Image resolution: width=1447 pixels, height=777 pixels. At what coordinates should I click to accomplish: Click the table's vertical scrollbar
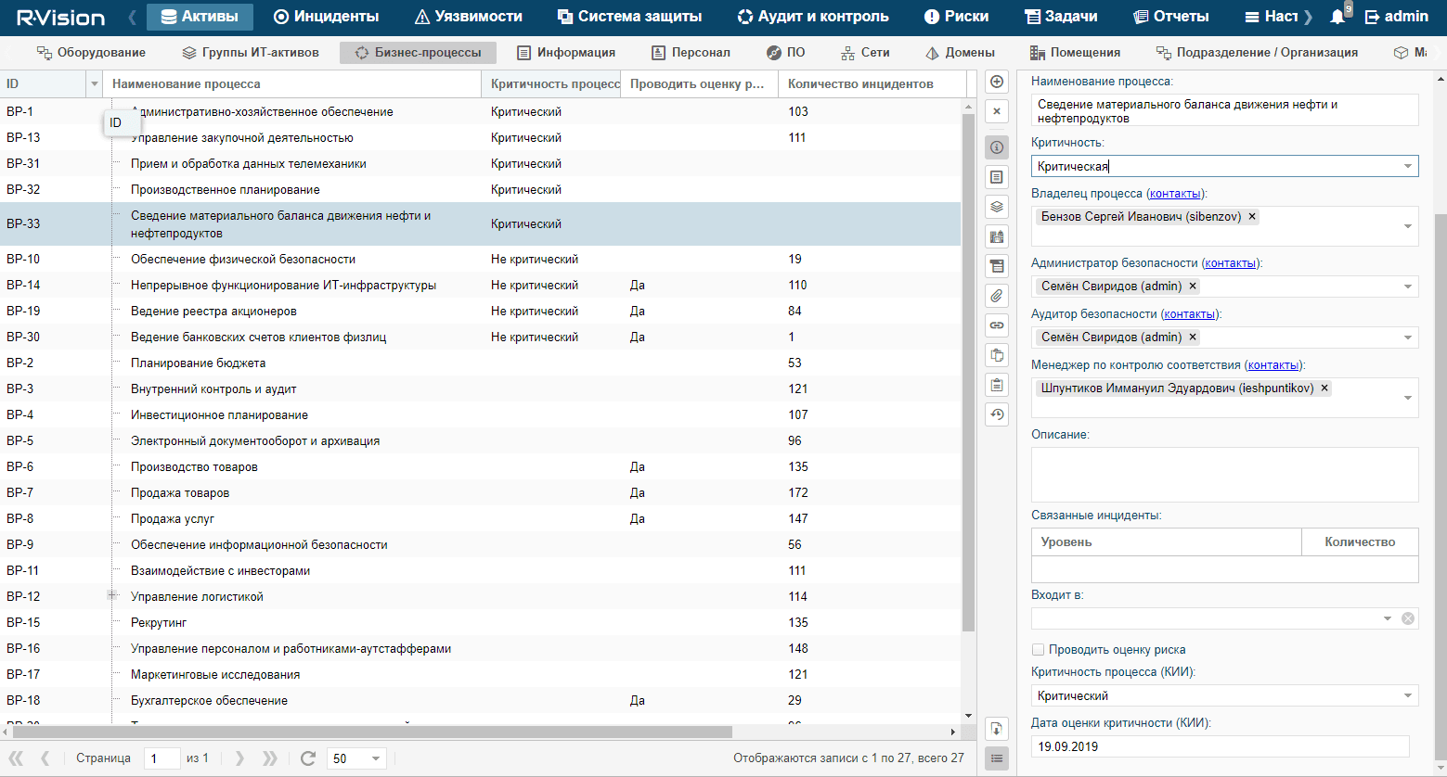coord(969,371)
